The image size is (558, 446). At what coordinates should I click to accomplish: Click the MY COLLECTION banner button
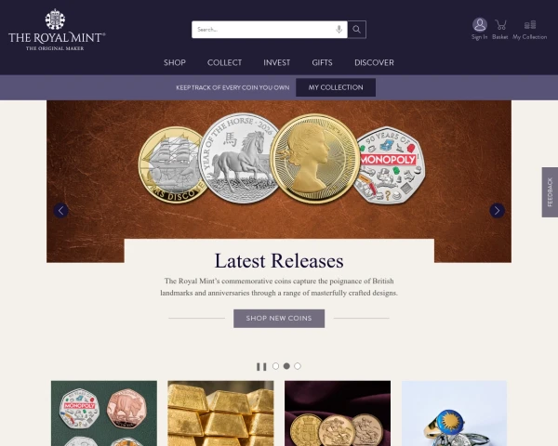pos(336,87)
